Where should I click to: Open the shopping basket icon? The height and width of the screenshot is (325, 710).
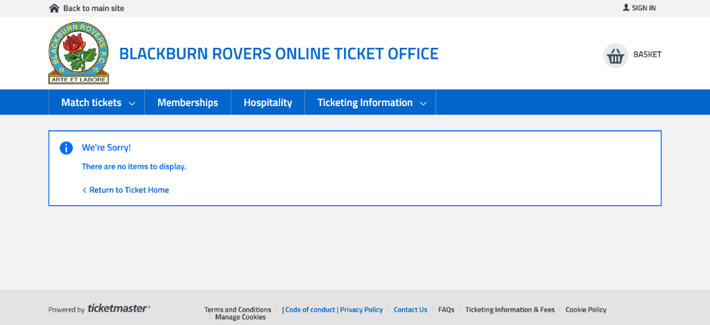click(x=615, y=55)
